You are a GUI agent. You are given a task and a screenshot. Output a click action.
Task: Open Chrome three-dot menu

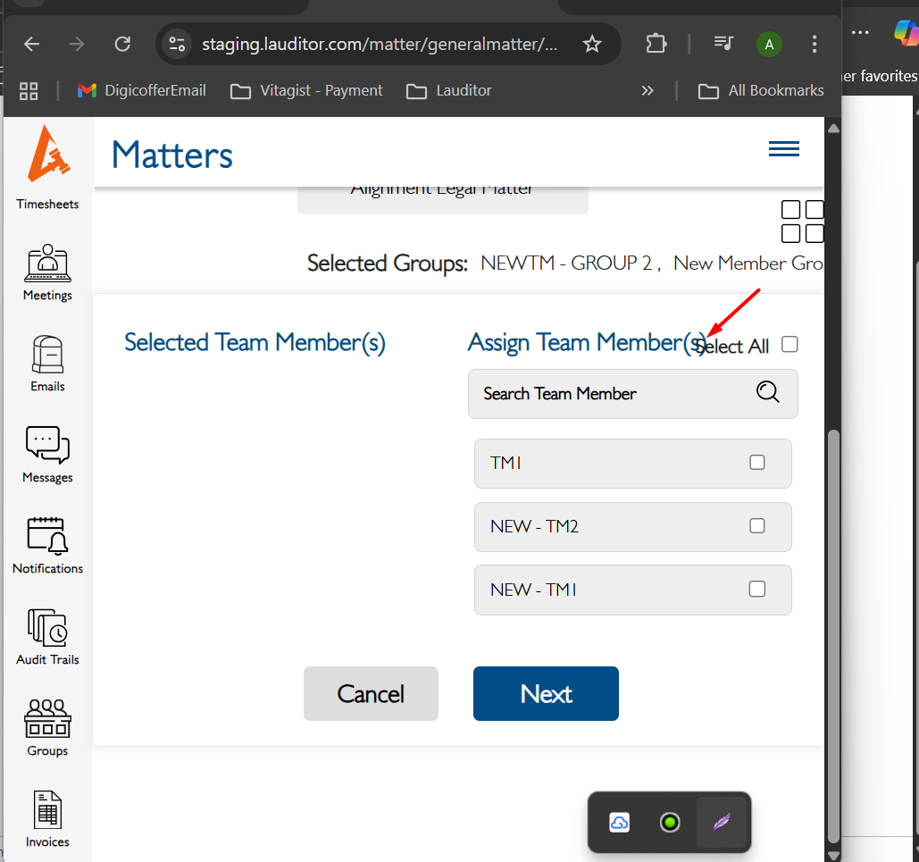pos(814,44)
